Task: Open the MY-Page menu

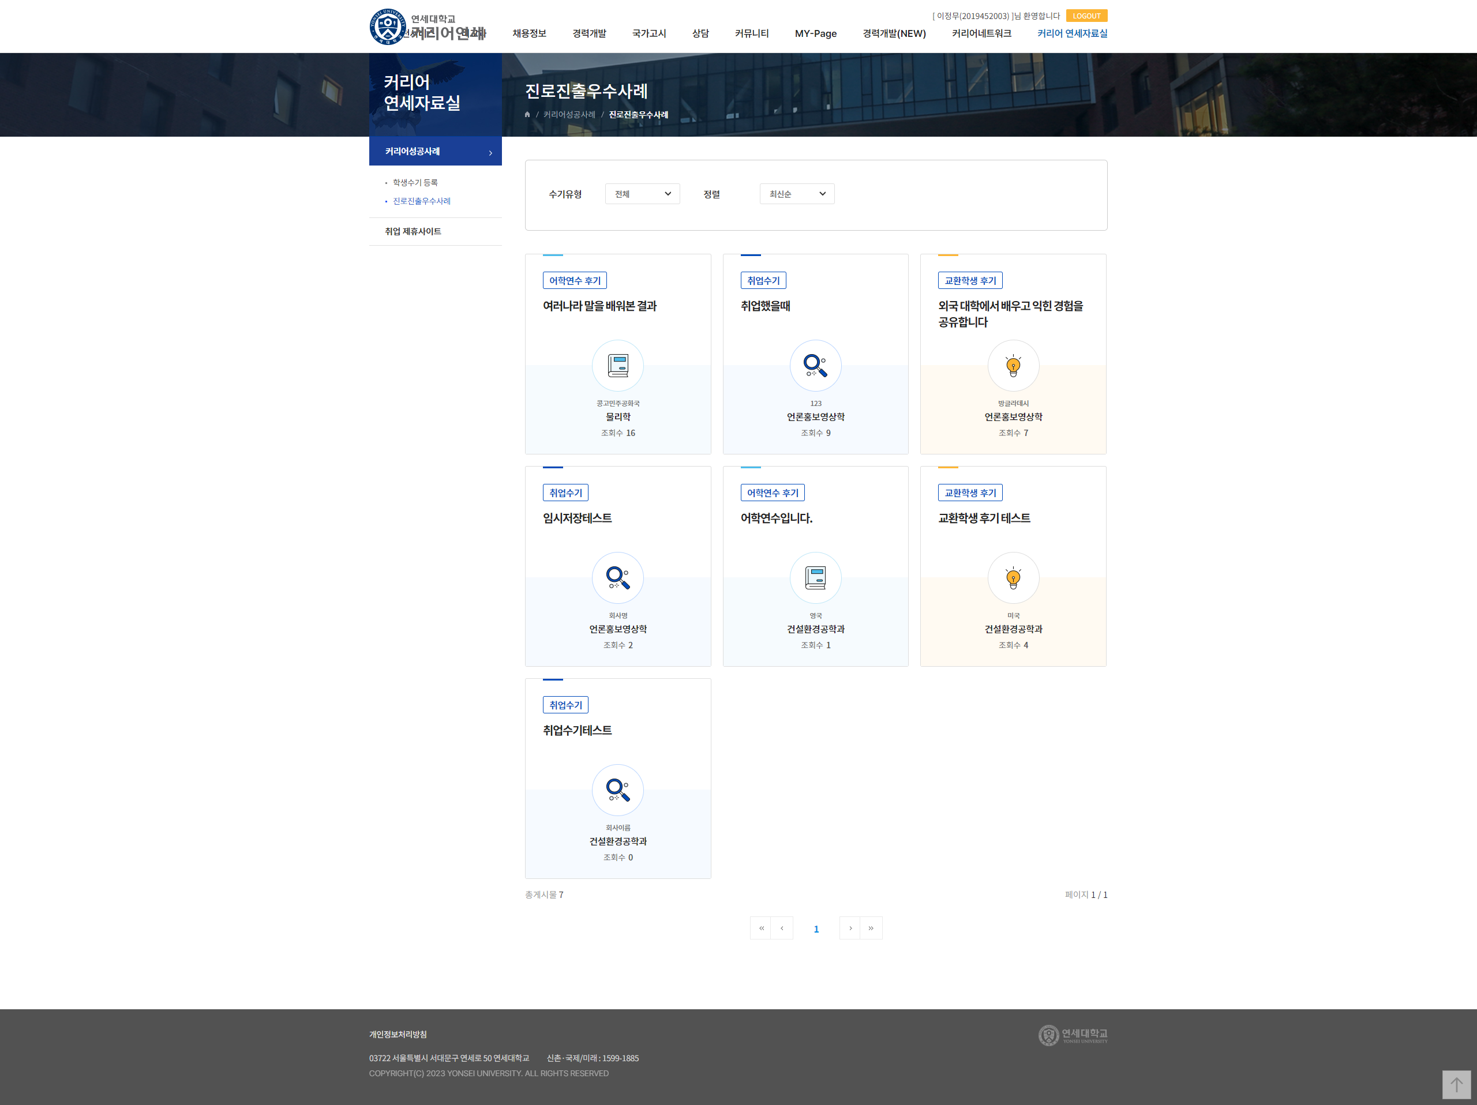Action: click(x=815, y=33)
